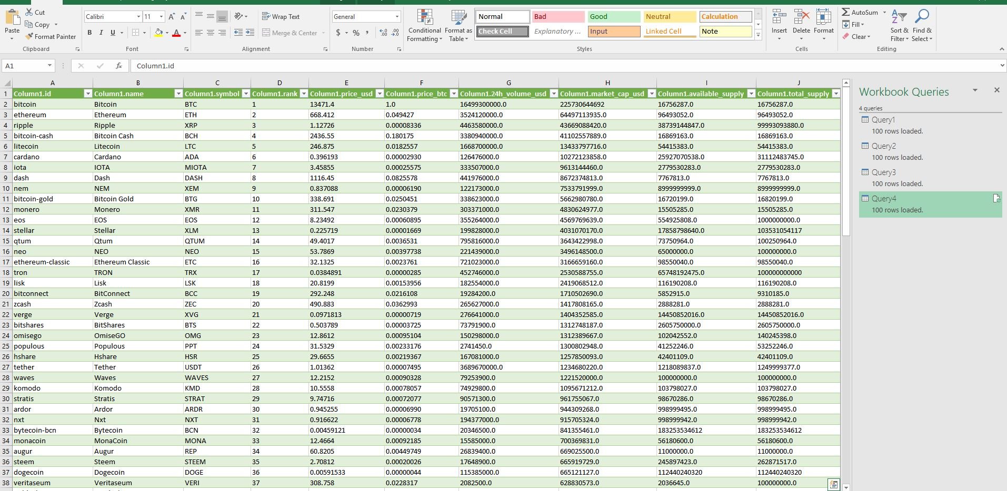Click the Paste clipboard icon
The width and height of the screenshot is (1007, 491).
pyautogui.click(x=12, y=17)
